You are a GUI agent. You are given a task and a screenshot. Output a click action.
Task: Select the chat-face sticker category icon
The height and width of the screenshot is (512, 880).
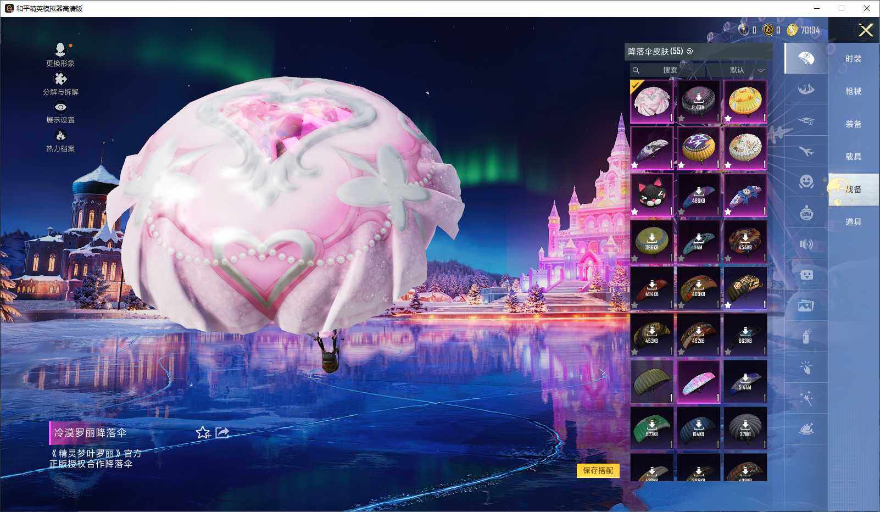[x=806, y=275]
